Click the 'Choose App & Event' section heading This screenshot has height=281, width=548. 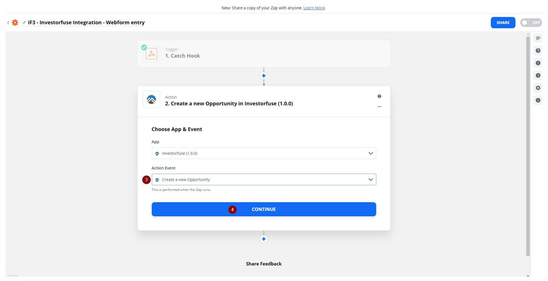(x=177, y=129)
